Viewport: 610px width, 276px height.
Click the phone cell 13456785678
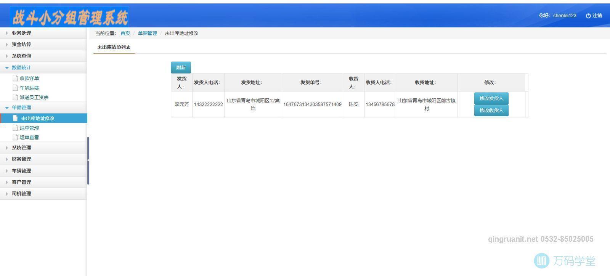[380, 104]
